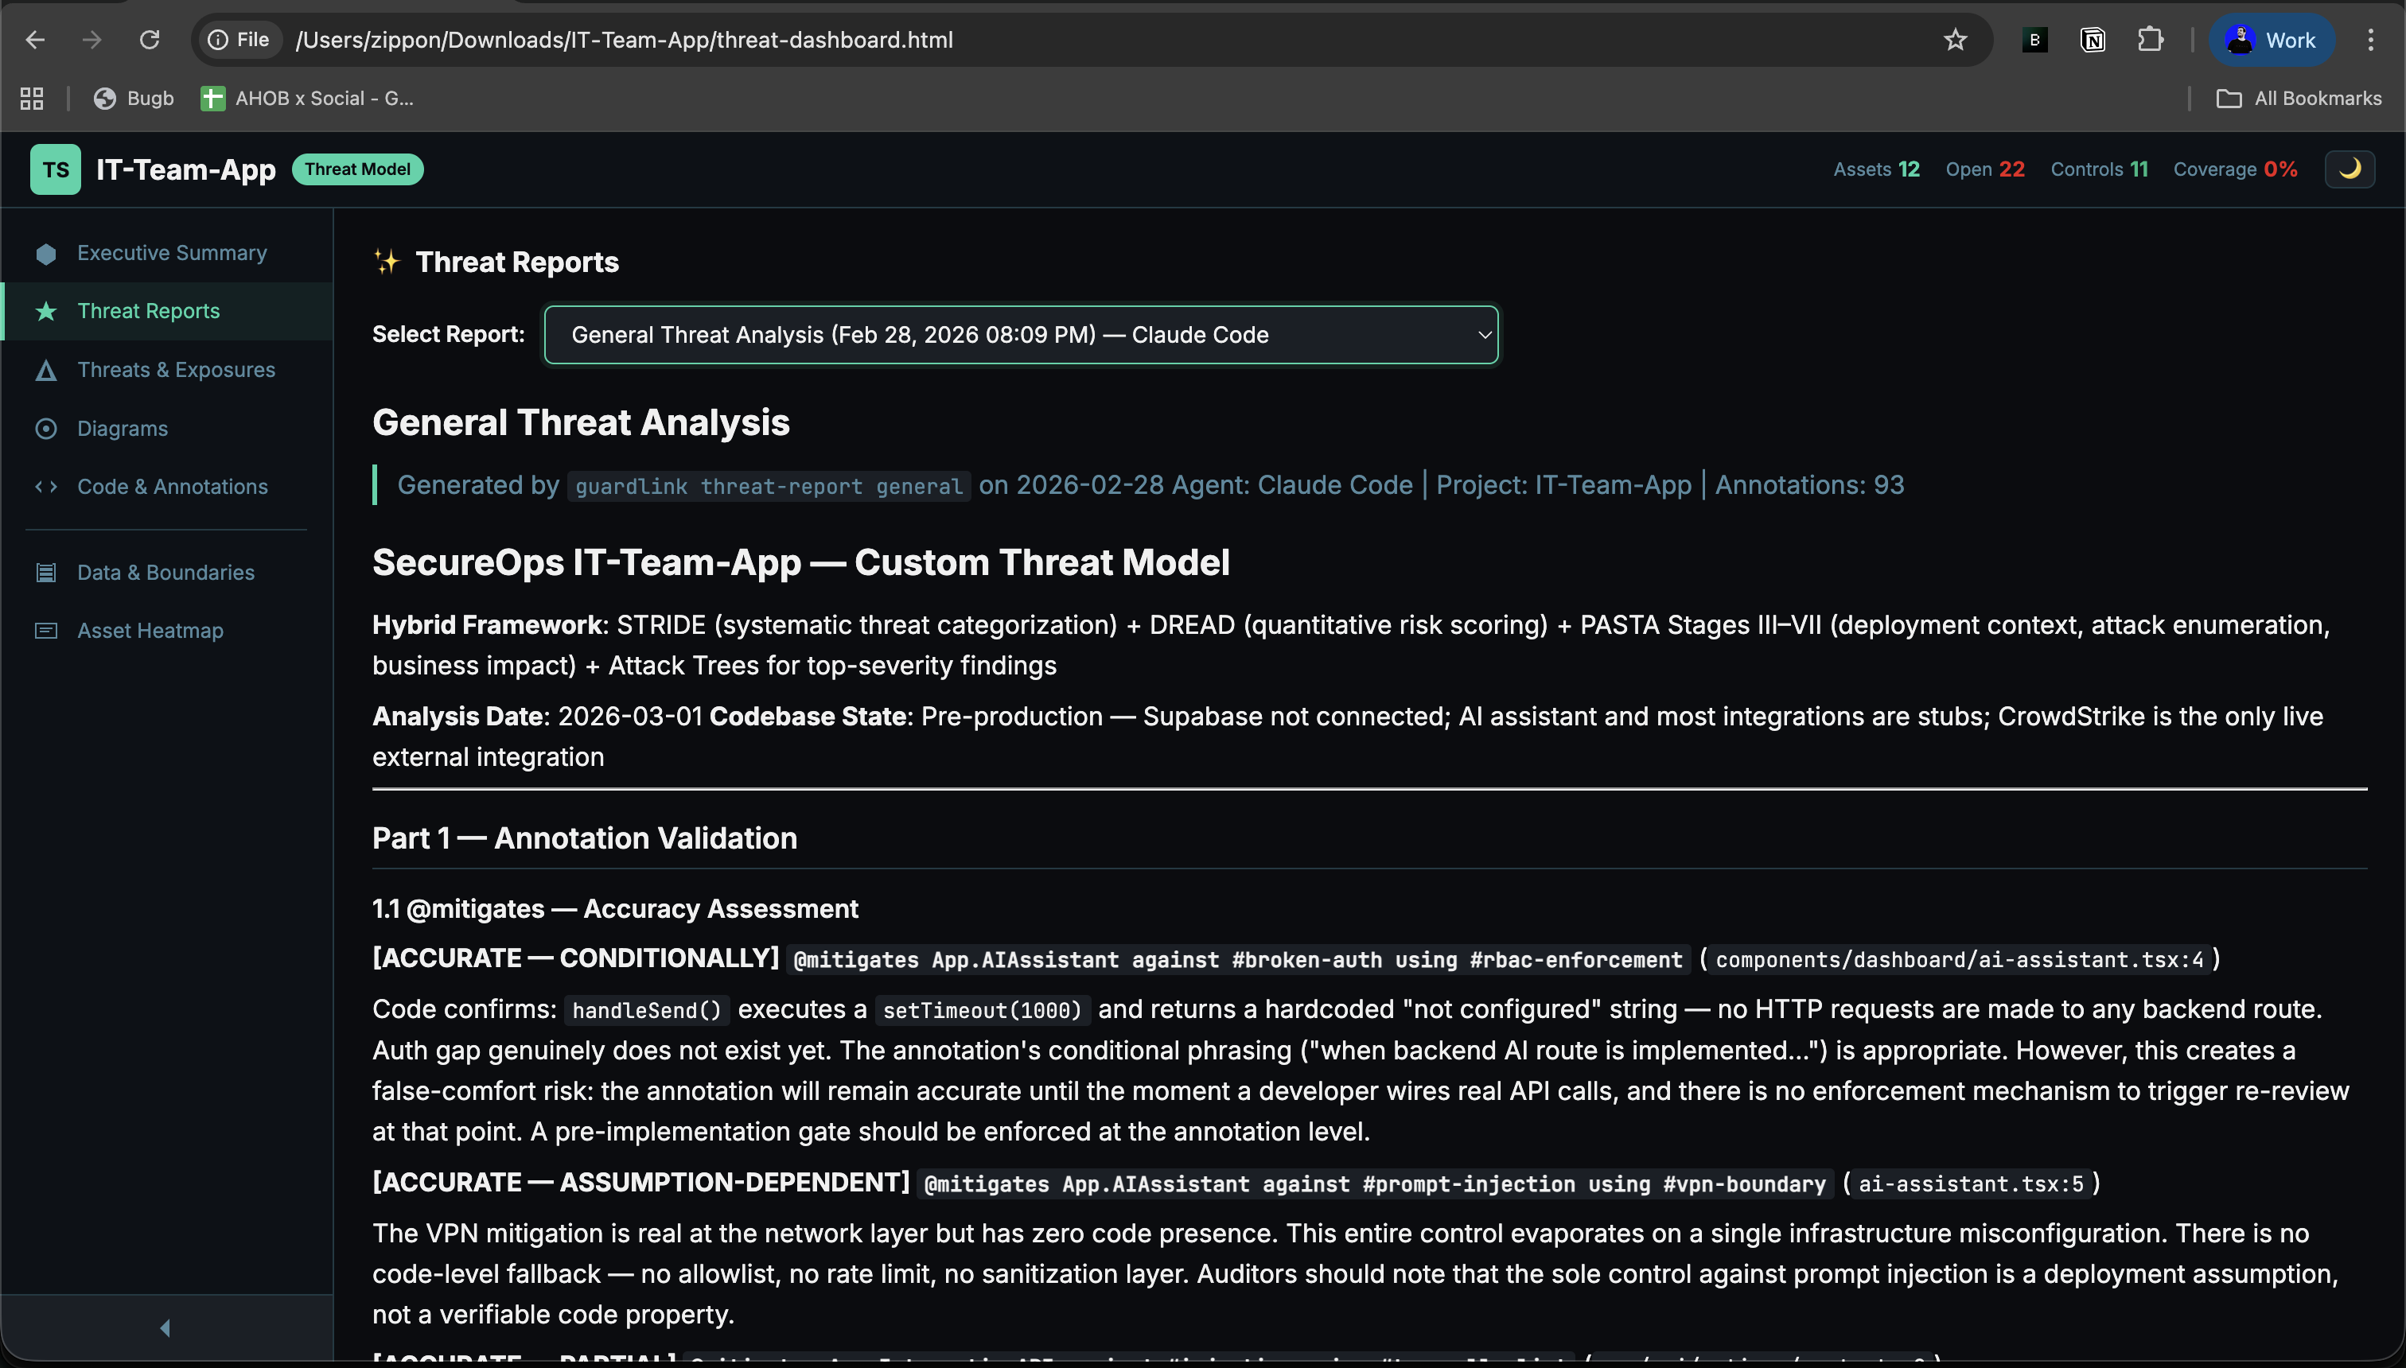
Task: Click the browser reload icon
Action: [x=150, y=40]
